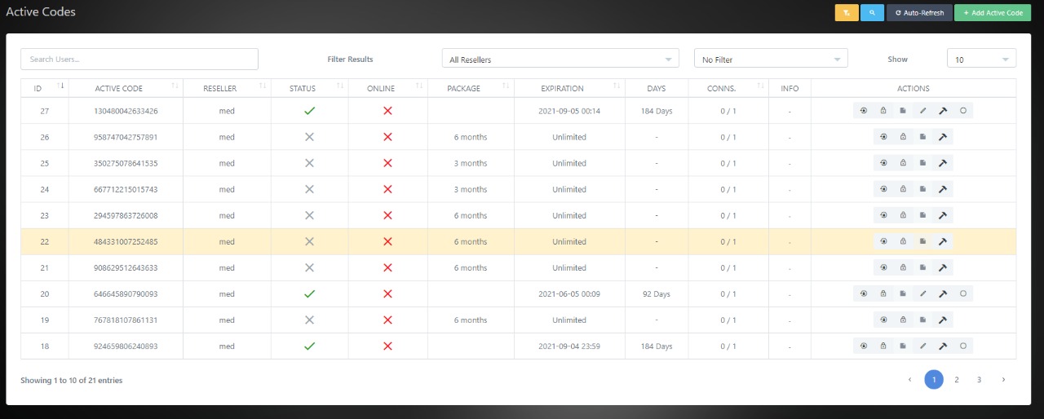Screen dimensions: 1044x419
Task: Sort table by Online column header
Action: coord(387,88)
